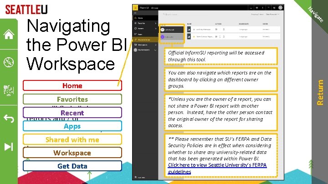Click the compass icon in the green sidebar
Image resolution: width=328 pixels, height=184 pixels.
point(9,62)
